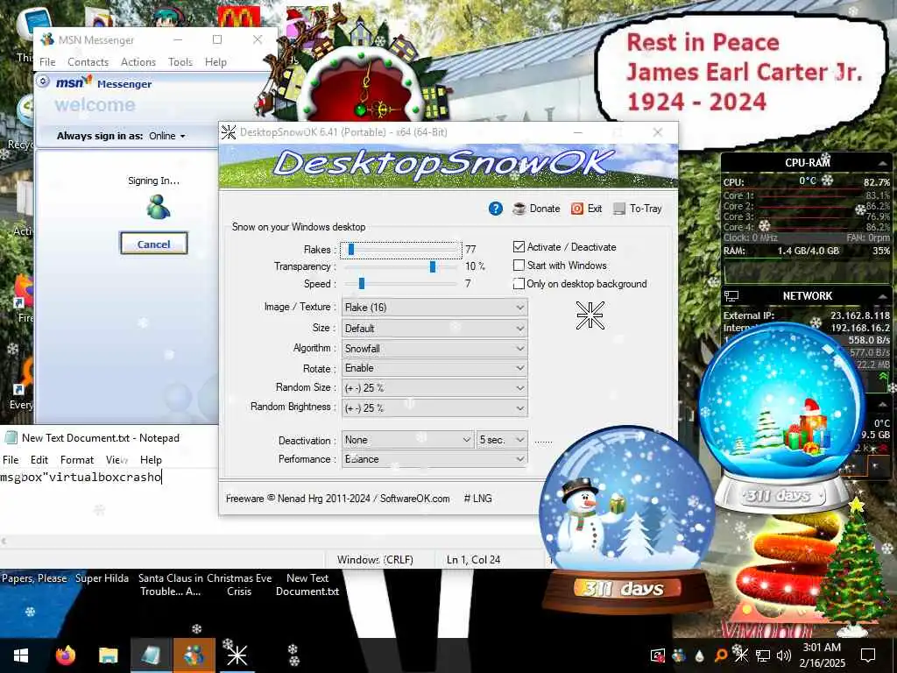Screen dimensions: 897x673
Task: Click the tray water drop icon
Action: 699,655
